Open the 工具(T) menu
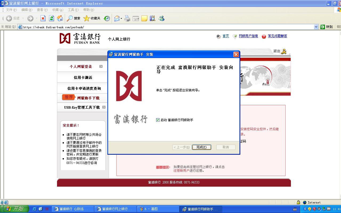Image resolution: width=341 pixels, height=213 pixels. coord(73,10)
